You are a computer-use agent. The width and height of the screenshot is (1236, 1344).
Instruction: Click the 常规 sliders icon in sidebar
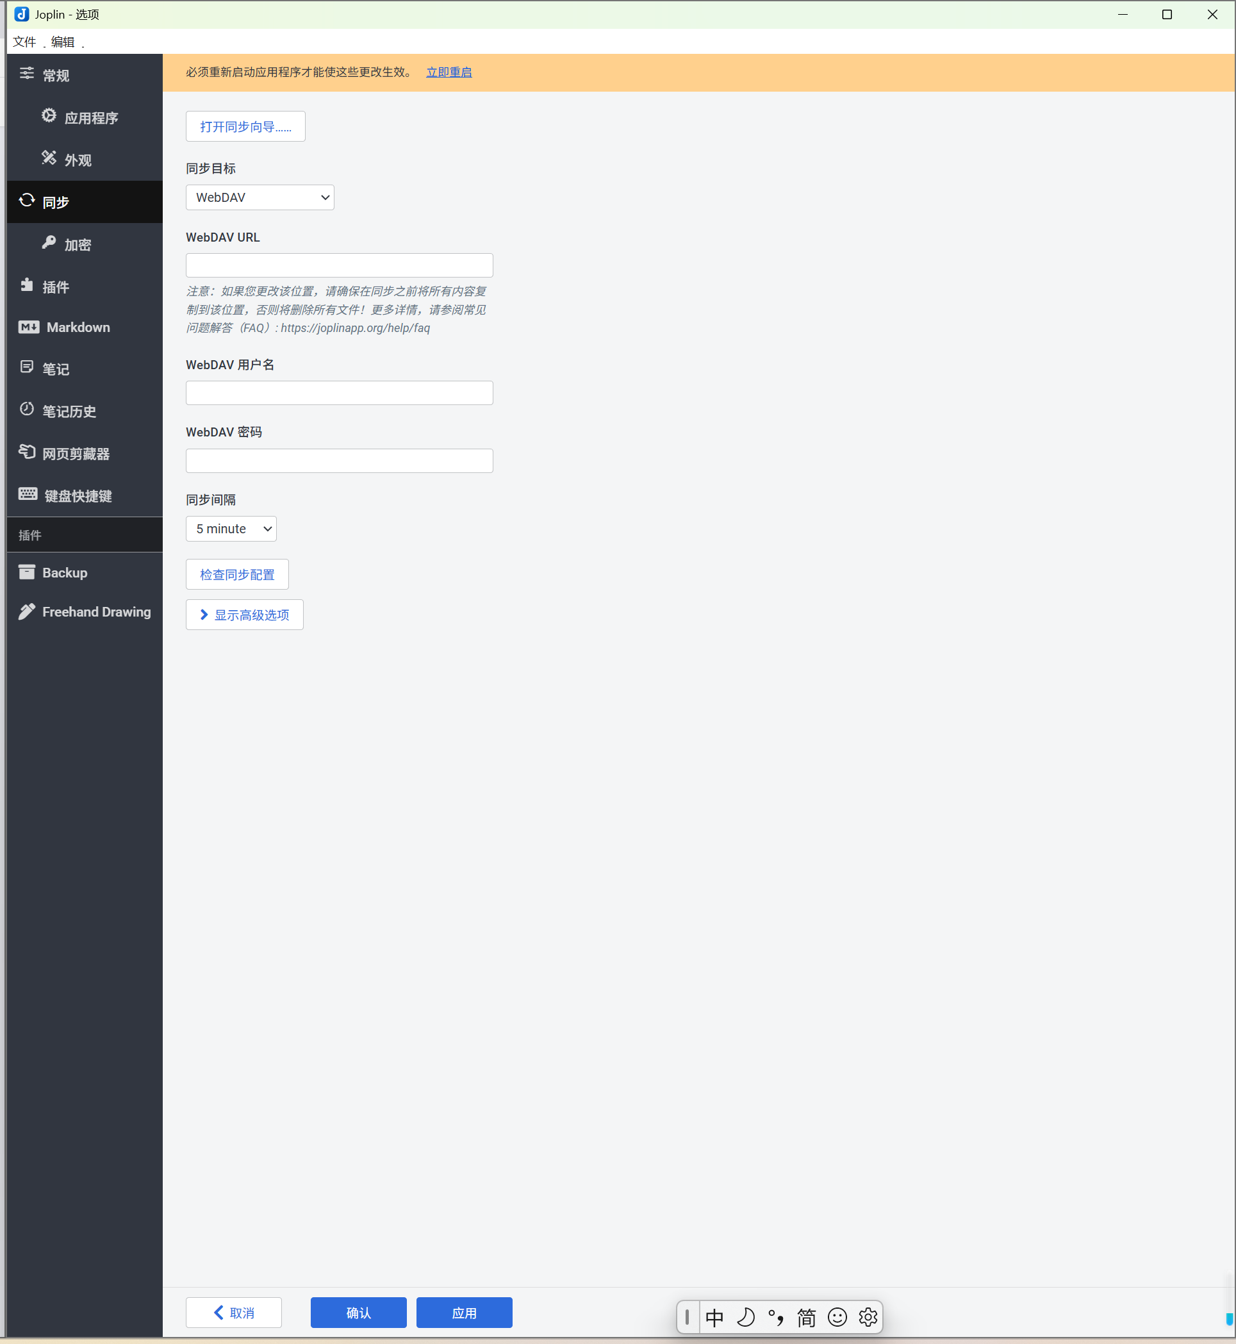pos(27,74)
